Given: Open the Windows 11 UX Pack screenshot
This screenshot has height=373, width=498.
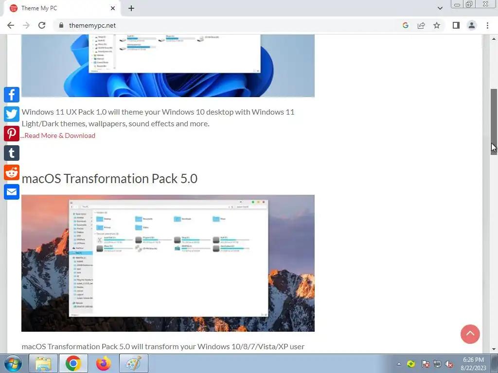Looking at the screenshot, I should pos(168,66).
